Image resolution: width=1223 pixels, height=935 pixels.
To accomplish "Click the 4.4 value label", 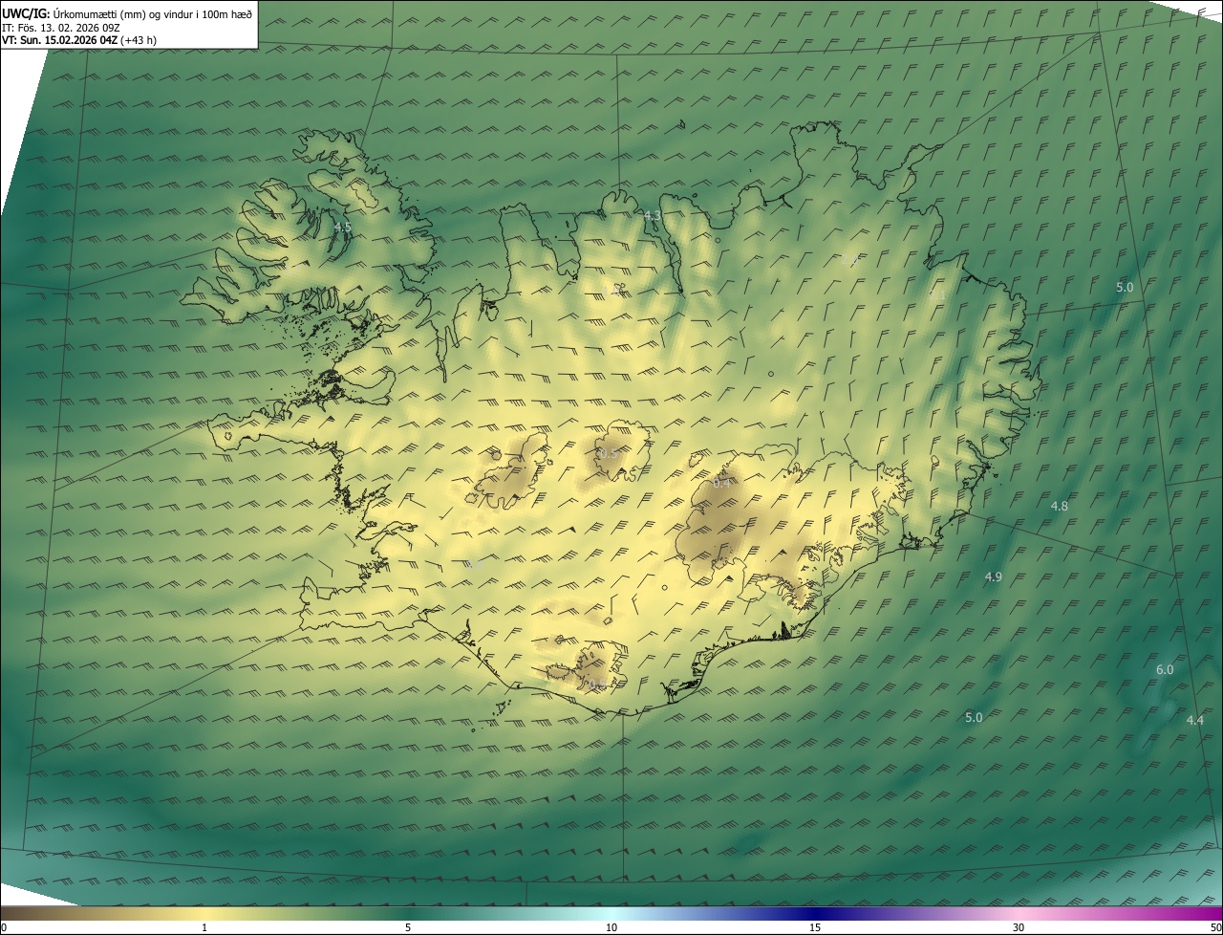I will (x=1194, y=720).
